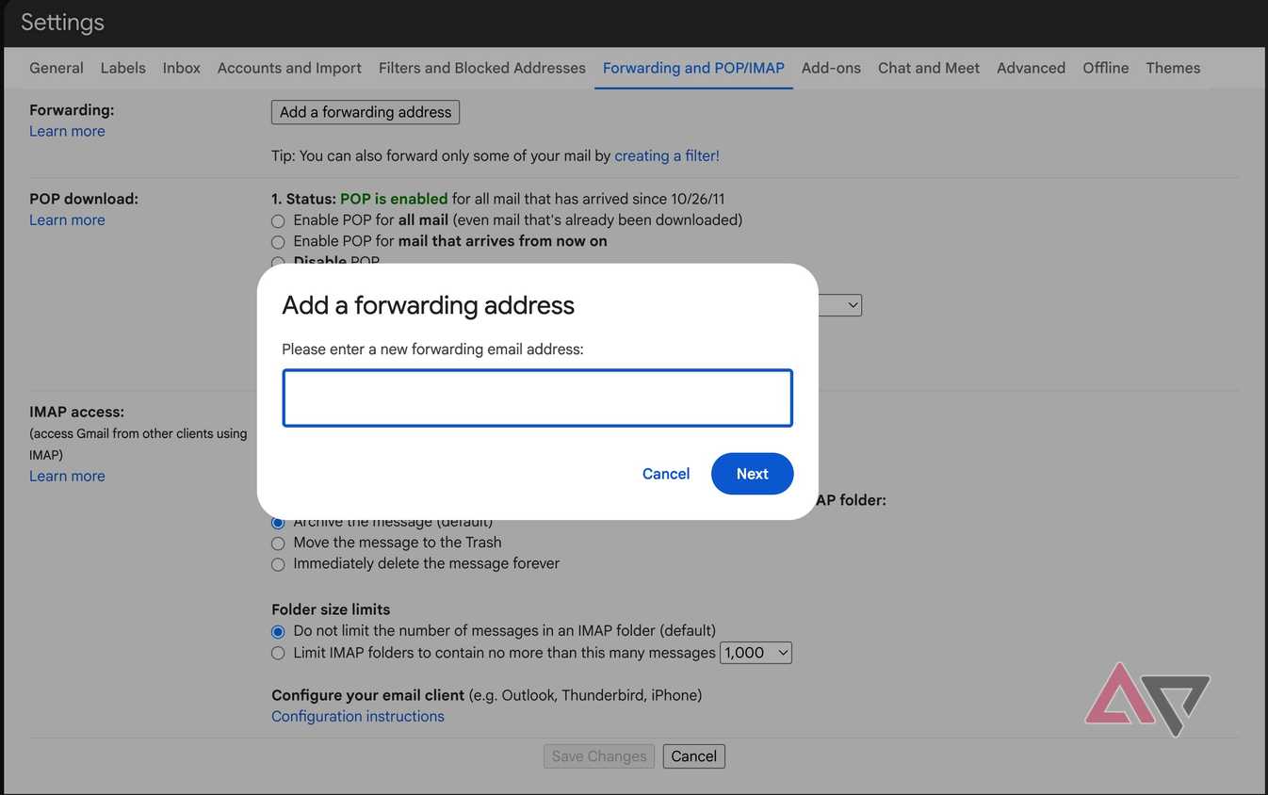Open the Advanced tab
Image resolution: width=1268 pixels, height=795 pixels.
tap(1031, 68)
